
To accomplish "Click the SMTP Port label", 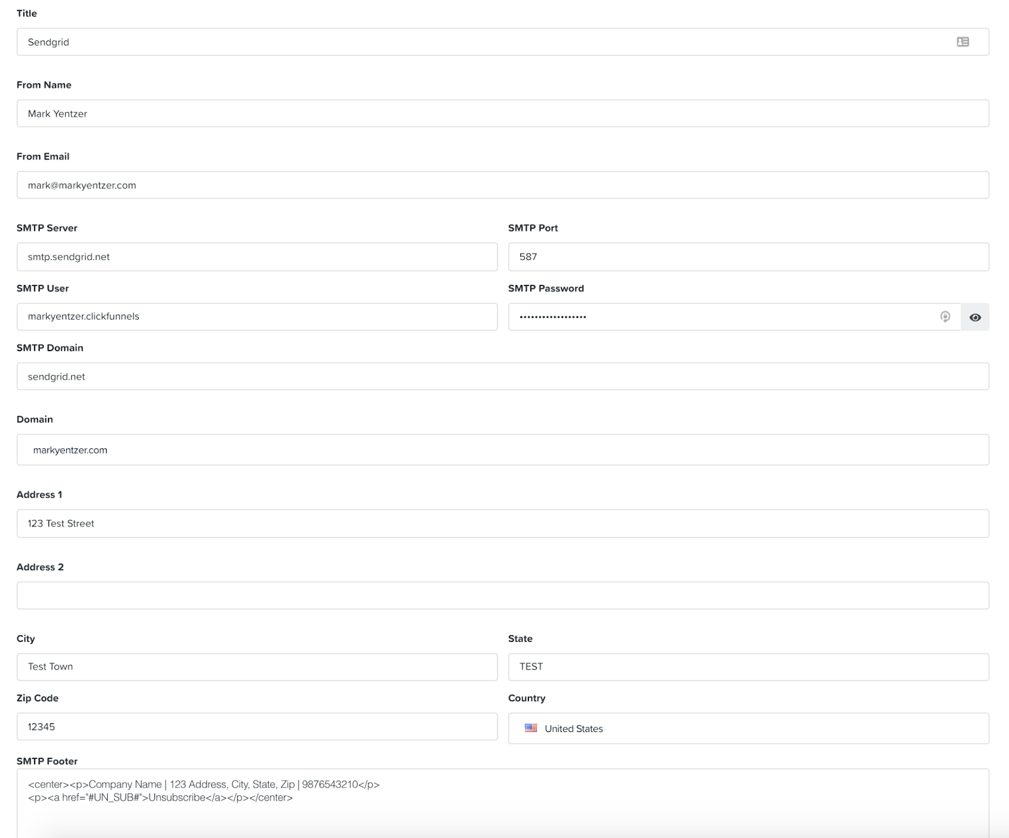I will click(x=533, y=228).
